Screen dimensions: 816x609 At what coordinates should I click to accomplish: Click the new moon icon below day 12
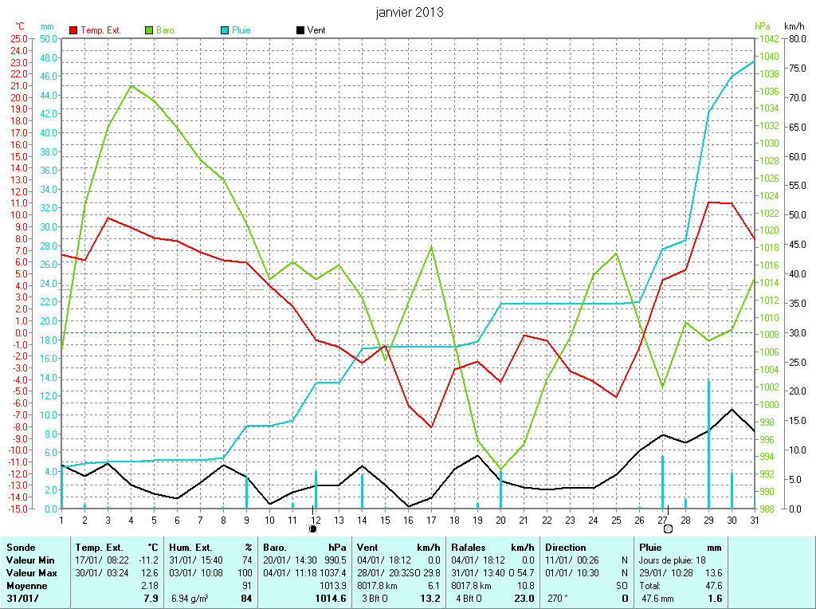click(313, 528)
